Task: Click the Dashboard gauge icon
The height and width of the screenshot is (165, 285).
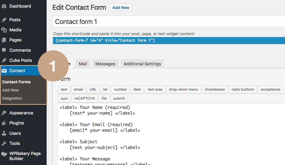Action: pyautogui.click(x=4, y=6)
